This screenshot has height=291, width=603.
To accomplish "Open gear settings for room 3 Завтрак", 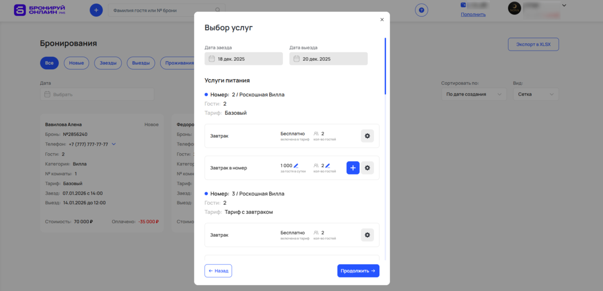I will click(x=367, y=235).
